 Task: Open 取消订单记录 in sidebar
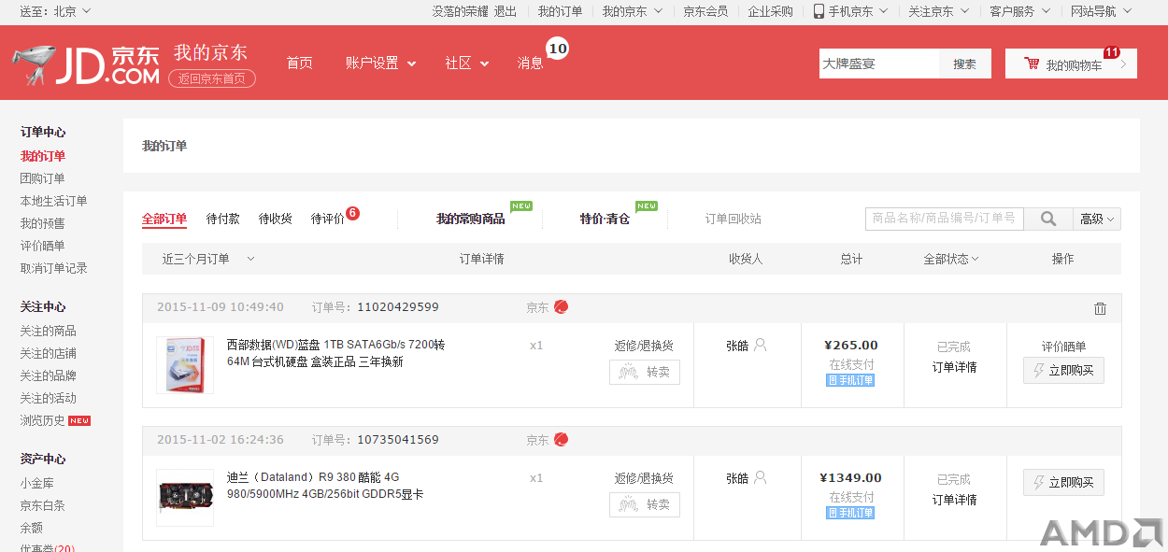click(54, 268)
